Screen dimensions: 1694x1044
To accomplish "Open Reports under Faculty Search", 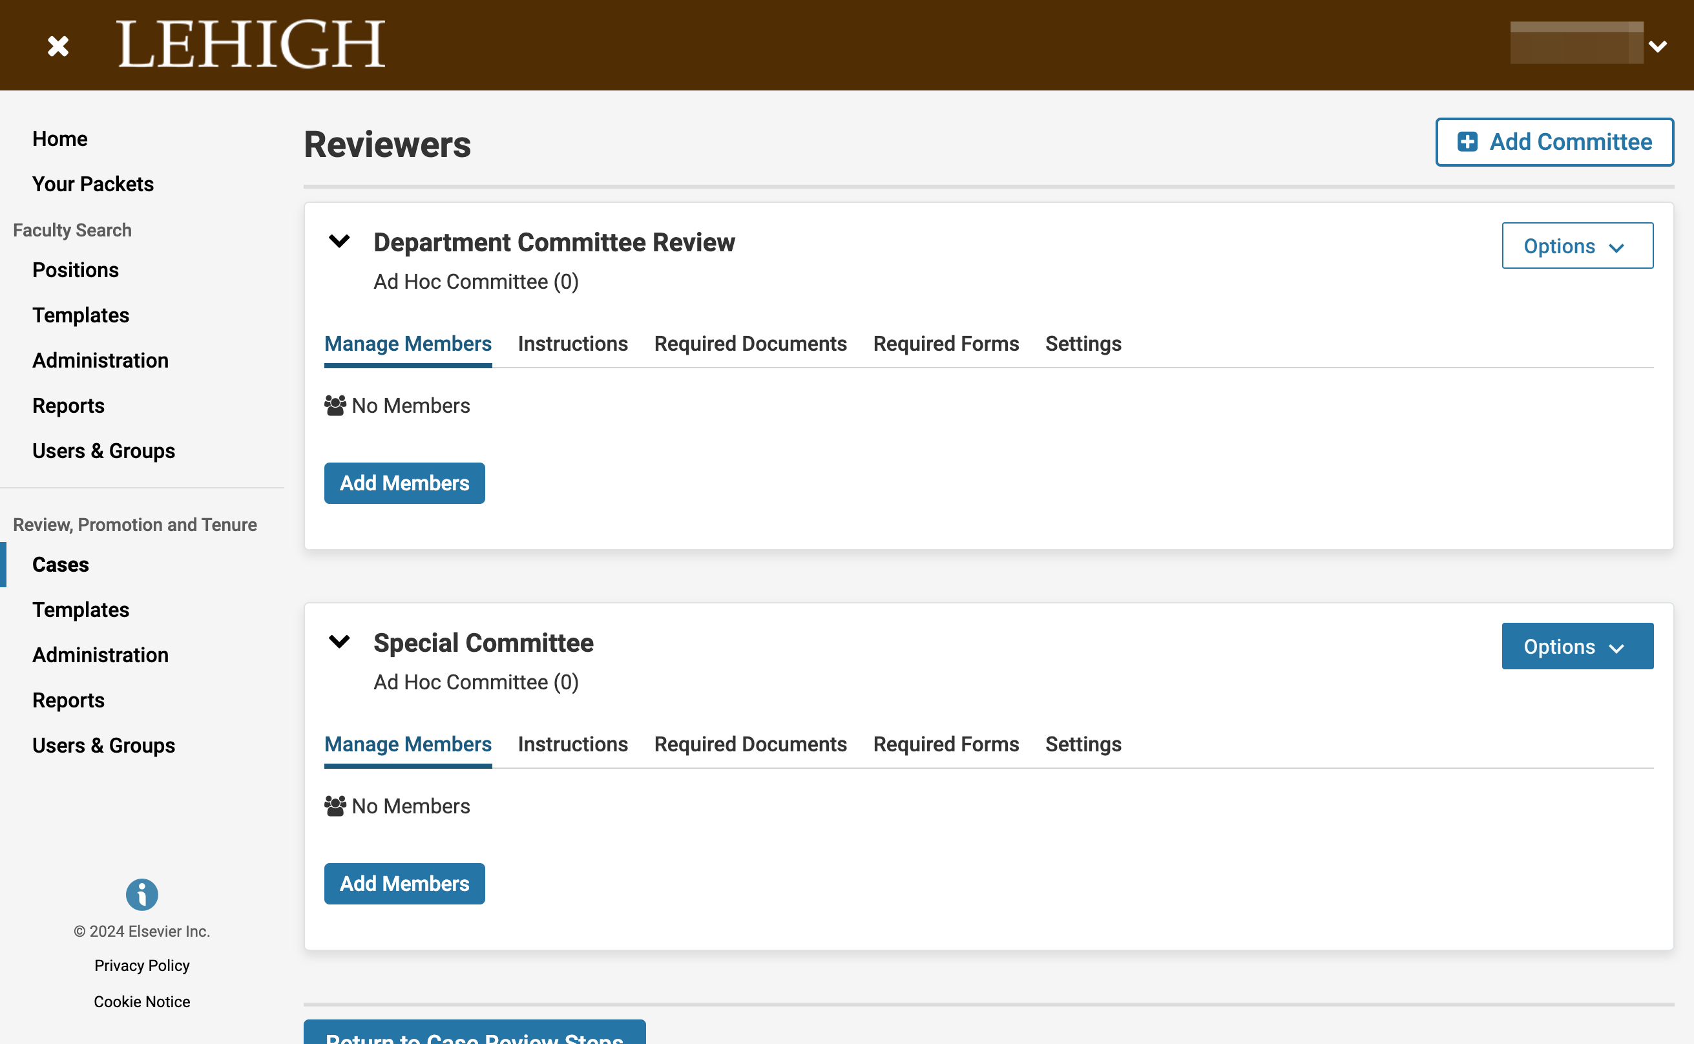I will point(68,406).
